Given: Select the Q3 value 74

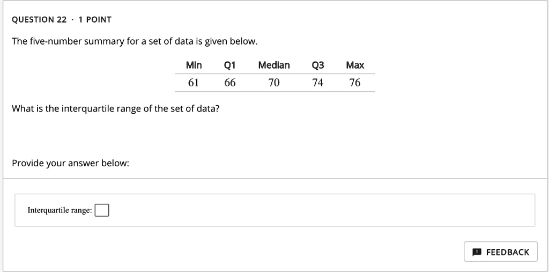Looking at the screenshot, I should (318, 83).
